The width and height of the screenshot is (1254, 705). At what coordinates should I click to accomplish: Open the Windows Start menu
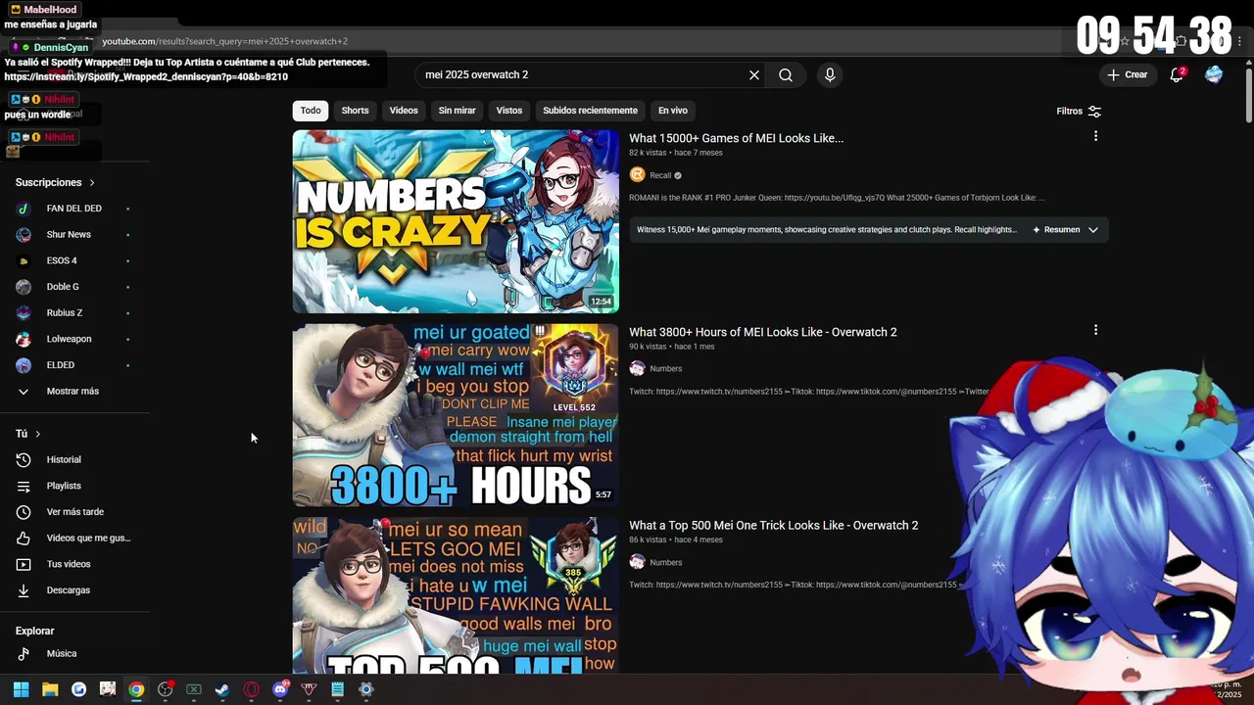point(21,689)
